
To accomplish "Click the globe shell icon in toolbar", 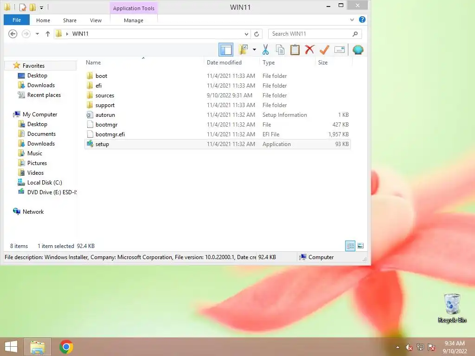I will click(x=358, y=50).
